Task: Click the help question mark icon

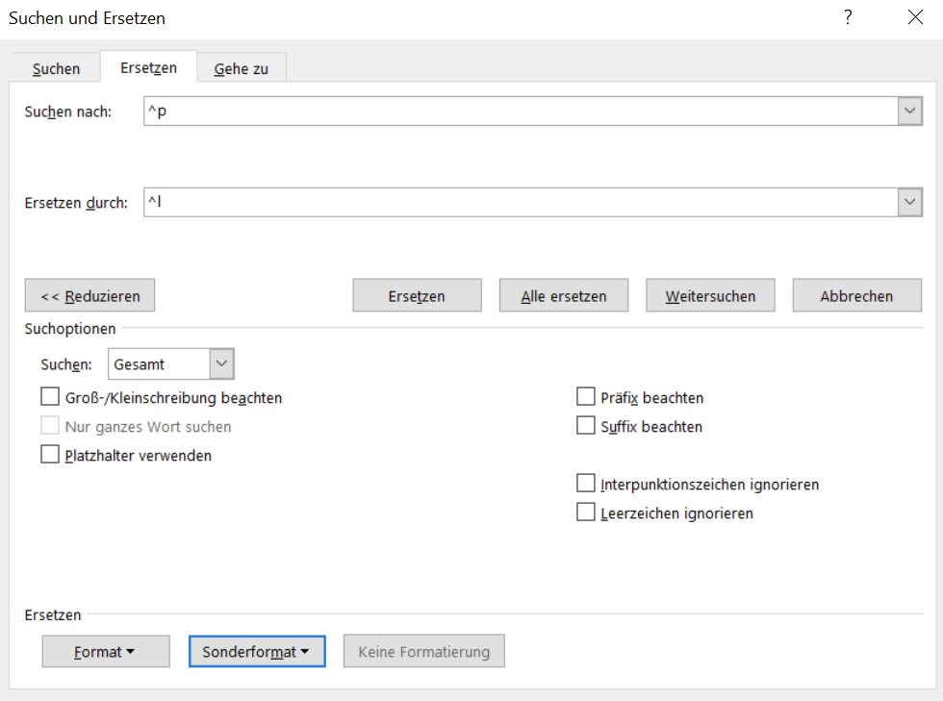Action: coord(848,17)
